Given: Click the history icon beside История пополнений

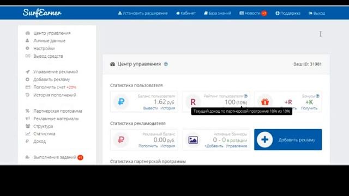Looking at the screenshot, I should (x=27, y=95).
